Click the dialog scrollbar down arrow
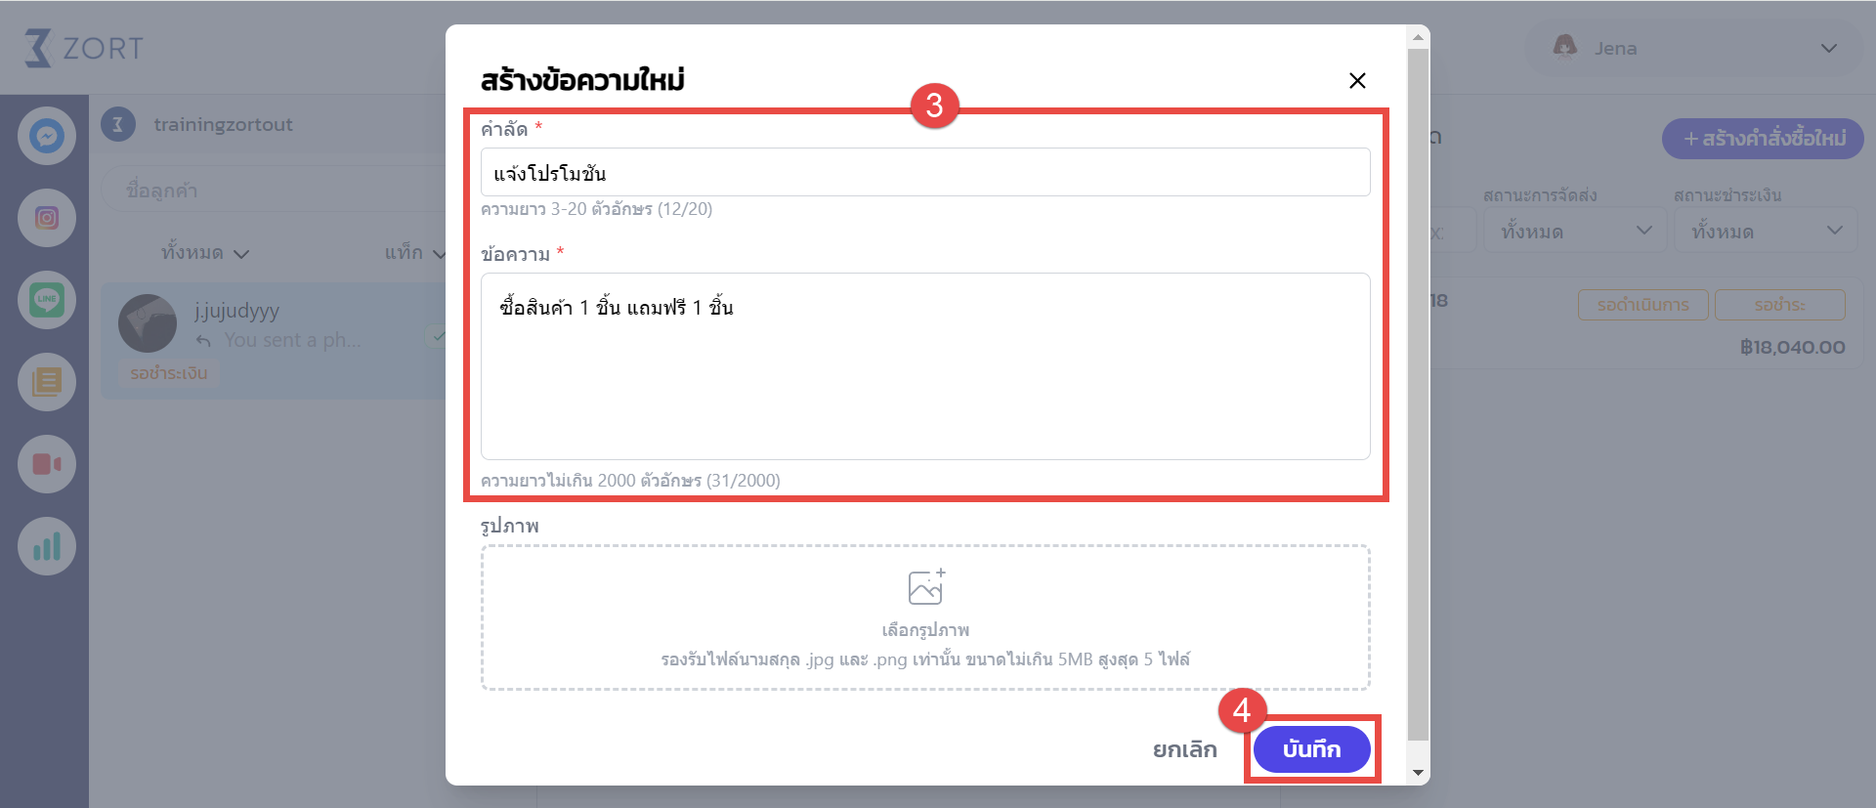1876x808 pixels. coord(1418,773)
